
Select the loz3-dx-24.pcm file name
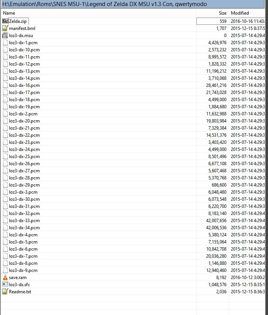click(24, 149)
